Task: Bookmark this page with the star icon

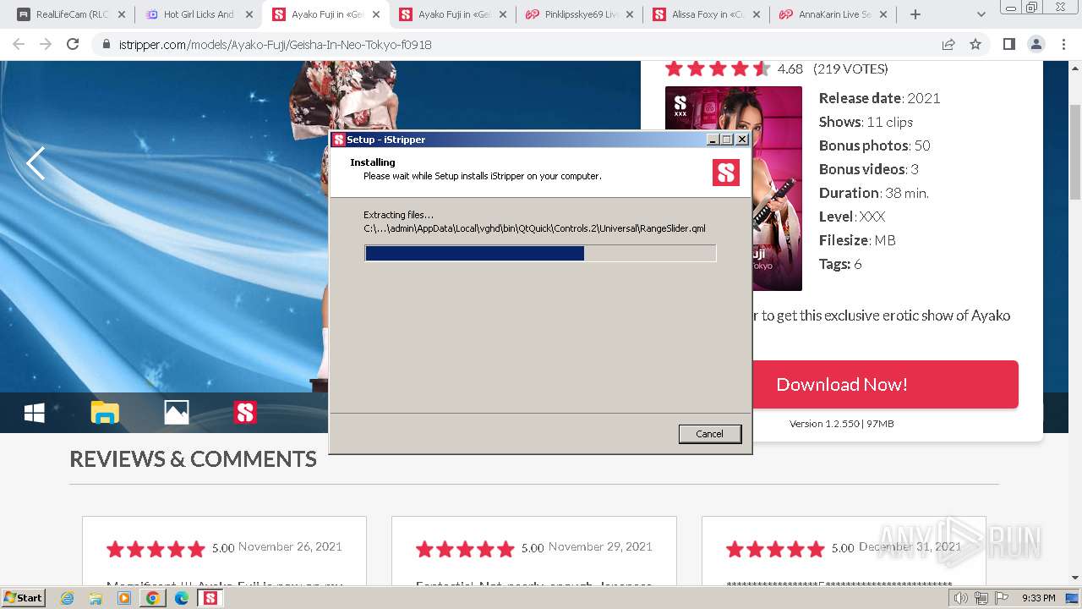Action: [975, 44]
